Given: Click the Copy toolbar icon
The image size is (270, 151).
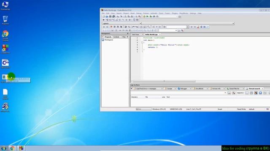Looking at the screenshot, I should (x=129, y=16).
